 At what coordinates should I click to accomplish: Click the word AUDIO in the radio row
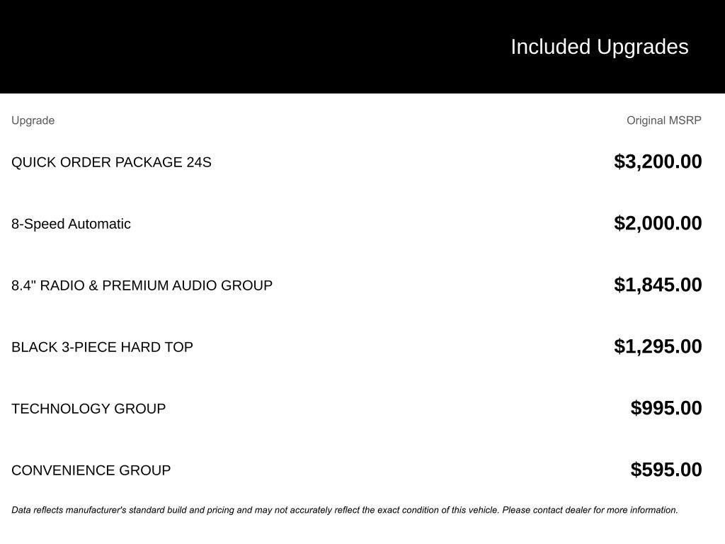tap(194, 285)
